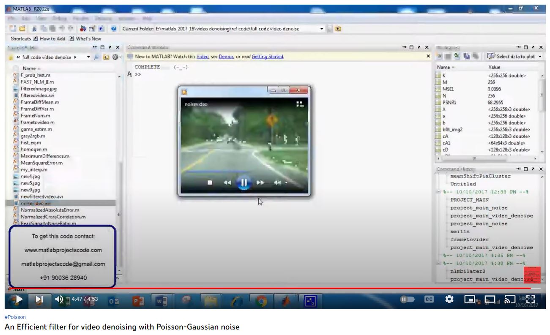Switch YouTube player to miniplayer
The image size is (550, 335).
[470, 300]
